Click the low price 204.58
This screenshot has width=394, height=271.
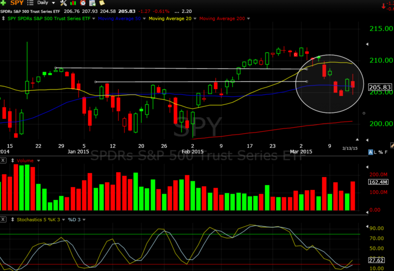(108, 11)
